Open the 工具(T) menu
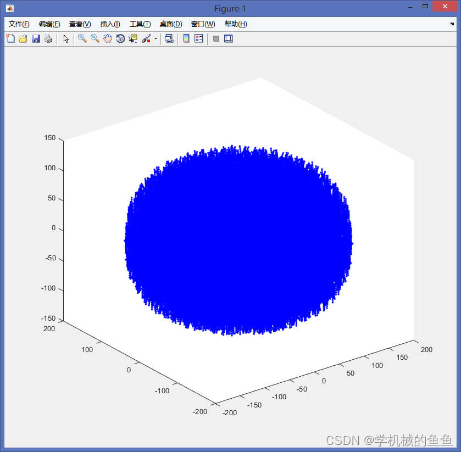The width and height of the screenshot is (461, 452). (140, 24)
